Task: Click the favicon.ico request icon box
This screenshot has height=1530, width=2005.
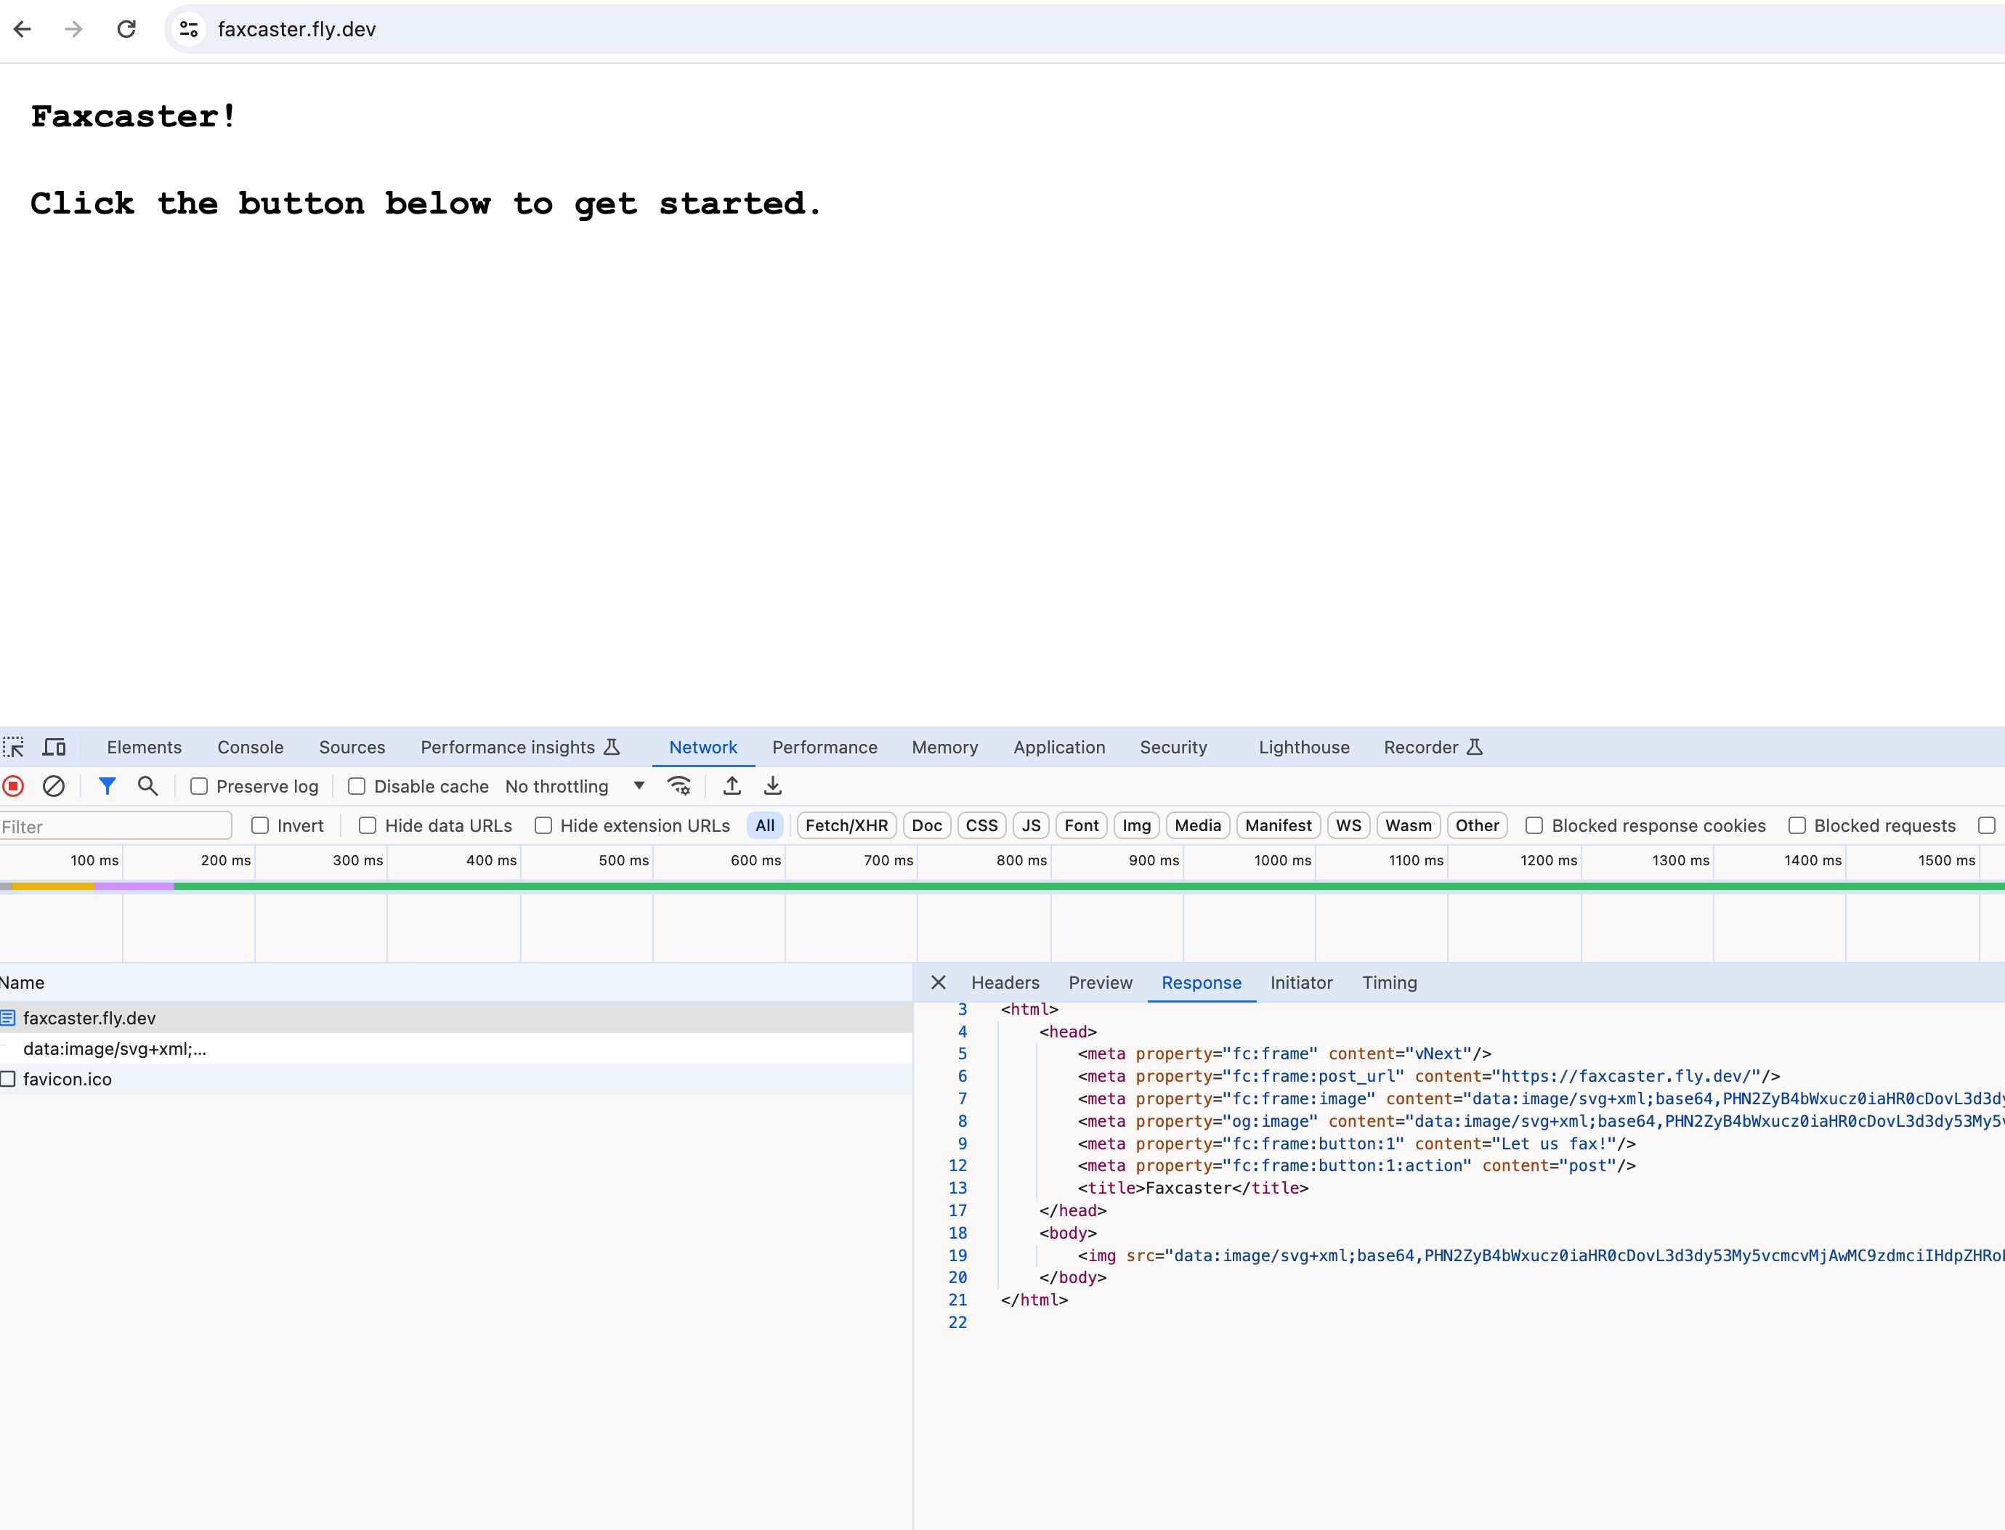Action: click(8, 1078)
